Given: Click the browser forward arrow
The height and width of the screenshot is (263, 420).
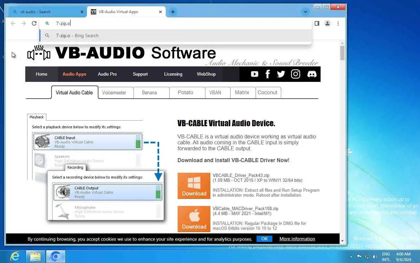Looking at the screenshot, I should point(24,23).
